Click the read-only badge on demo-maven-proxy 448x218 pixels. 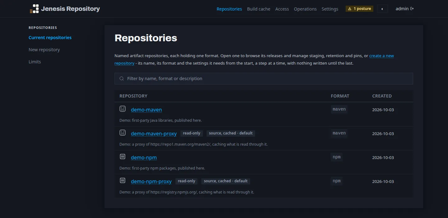[x=192, y=133]
